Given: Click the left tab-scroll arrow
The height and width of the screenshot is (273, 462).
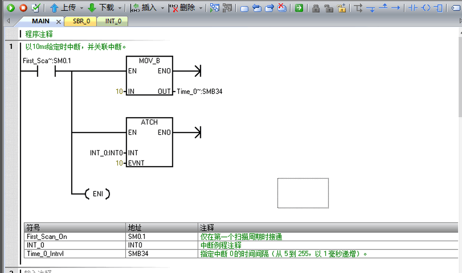Looking at the screenshot, I should tap(8, 21).
